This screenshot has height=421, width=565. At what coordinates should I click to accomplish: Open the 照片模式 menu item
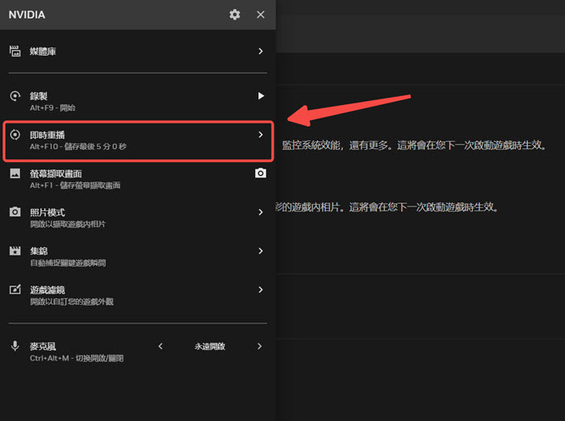(x=138, y=218)
